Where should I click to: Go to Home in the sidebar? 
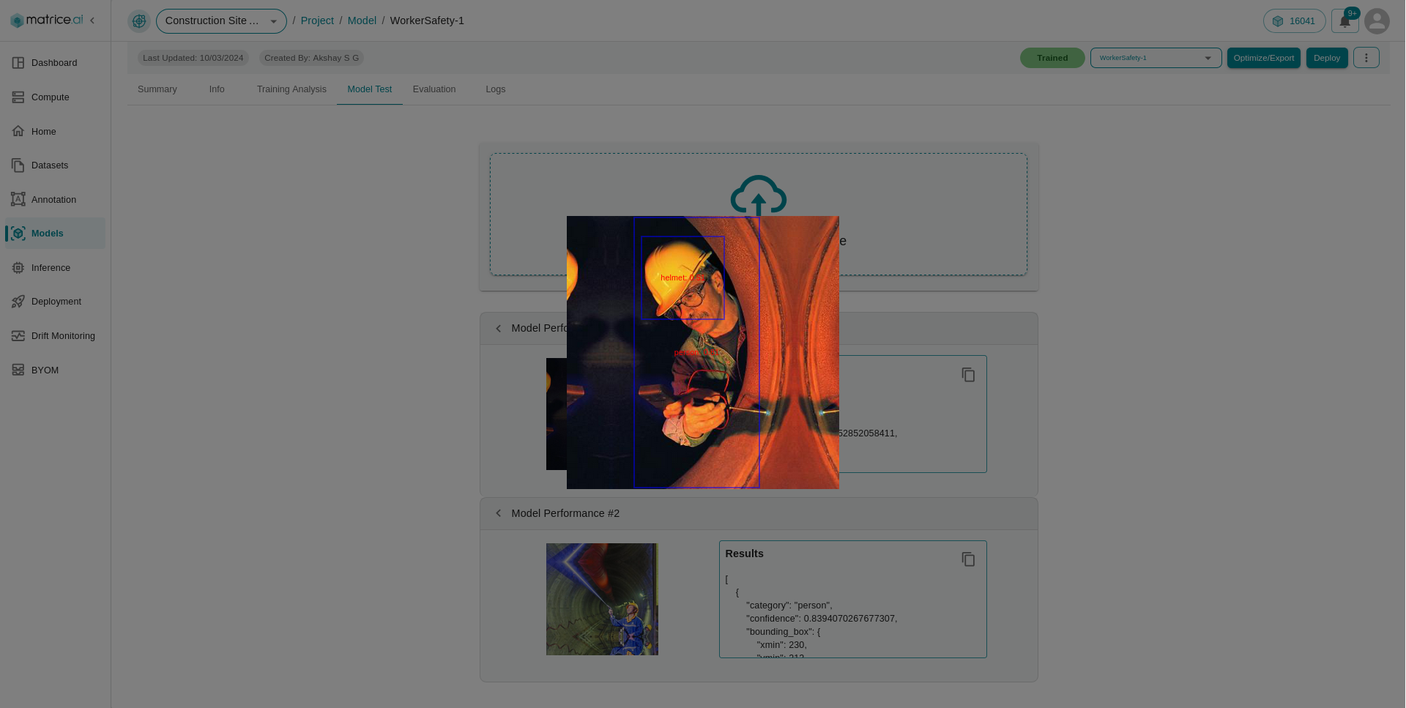click(55, 132)
